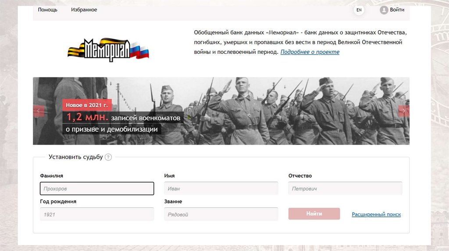The image size is (449, 251).
Task: Show previous banner slide with left arrow
Action: [39, 111]
